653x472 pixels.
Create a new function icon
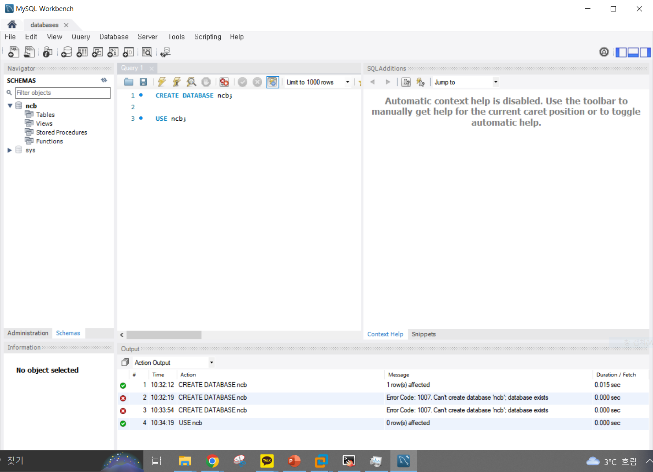128,52
